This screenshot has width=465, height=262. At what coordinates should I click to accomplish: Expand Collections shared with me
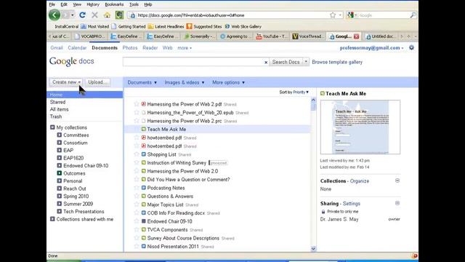click(52, 219)
